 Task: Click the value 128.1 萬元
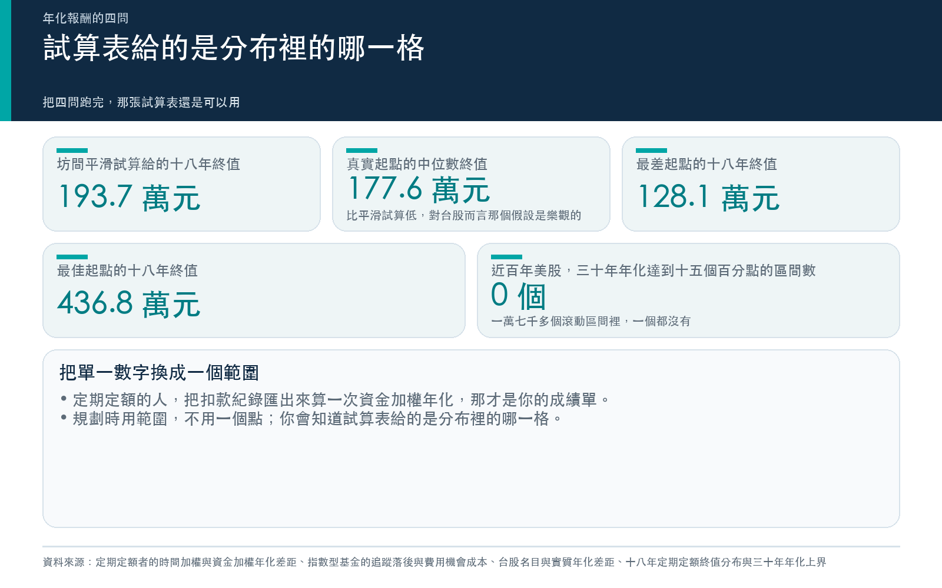[x=709, y=197]
